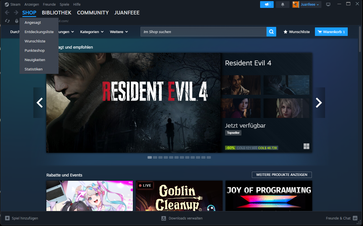Select the first carousel page indicator
The height and width of the screenshot is (226, 363).
click(x=150, y=157)
